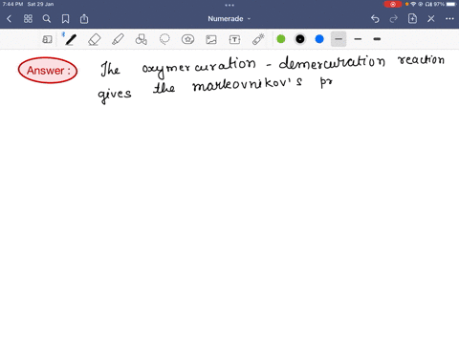Select the Lasso tool
459x344 pixels.
coord(164,39)
